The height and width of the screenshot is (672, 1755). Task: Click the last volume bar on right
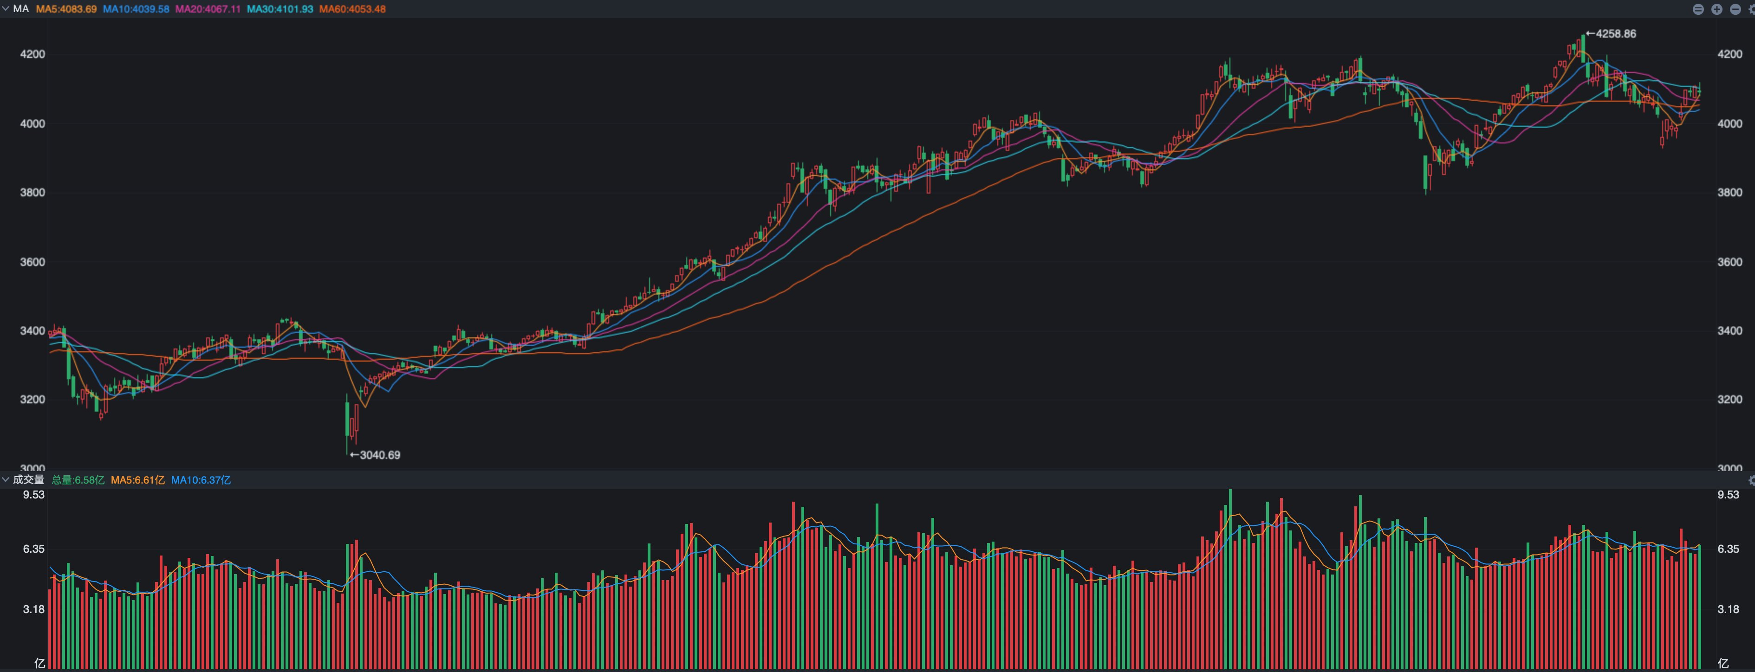(x=1700, y=607)
